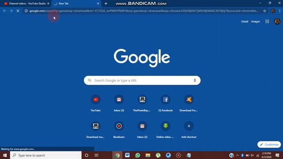Open the Bandicam recorder taskbar icon
Screen dimensions: 283x159
pos(179,155)
